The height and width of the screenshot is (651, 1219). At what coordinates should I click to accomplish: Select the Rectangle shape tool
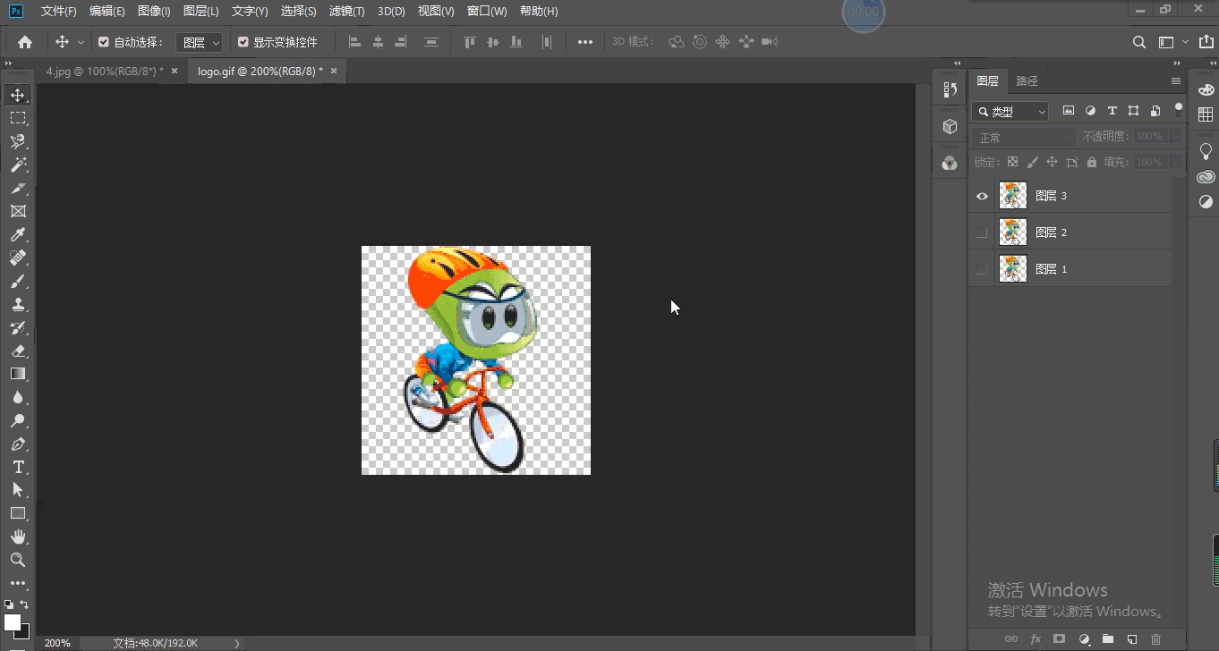tap(18, 513)
